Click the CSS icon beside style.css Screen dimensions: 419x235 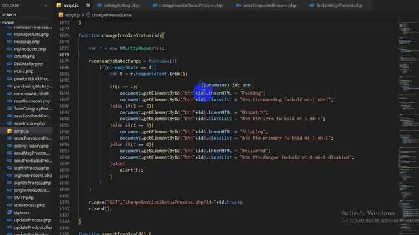[9, 213]
